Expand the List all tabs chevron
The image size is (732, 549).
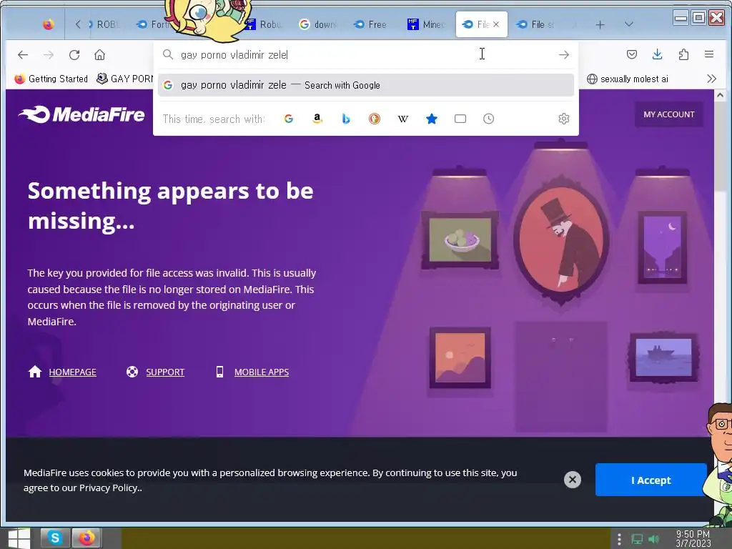(629, 24)
